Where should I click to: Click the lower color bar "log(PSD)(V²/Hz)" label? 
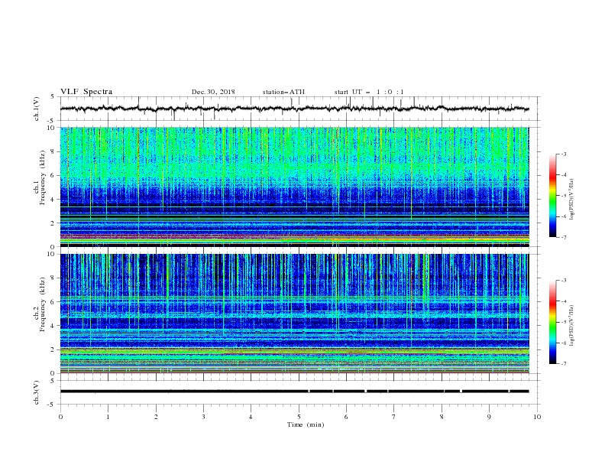[x=571, y=326]
